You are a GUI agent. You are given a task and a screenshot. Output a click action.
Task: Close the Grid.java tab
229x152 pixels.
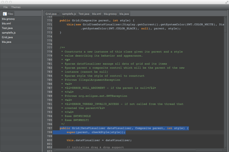pyautogui.click(x=58, y=14)
